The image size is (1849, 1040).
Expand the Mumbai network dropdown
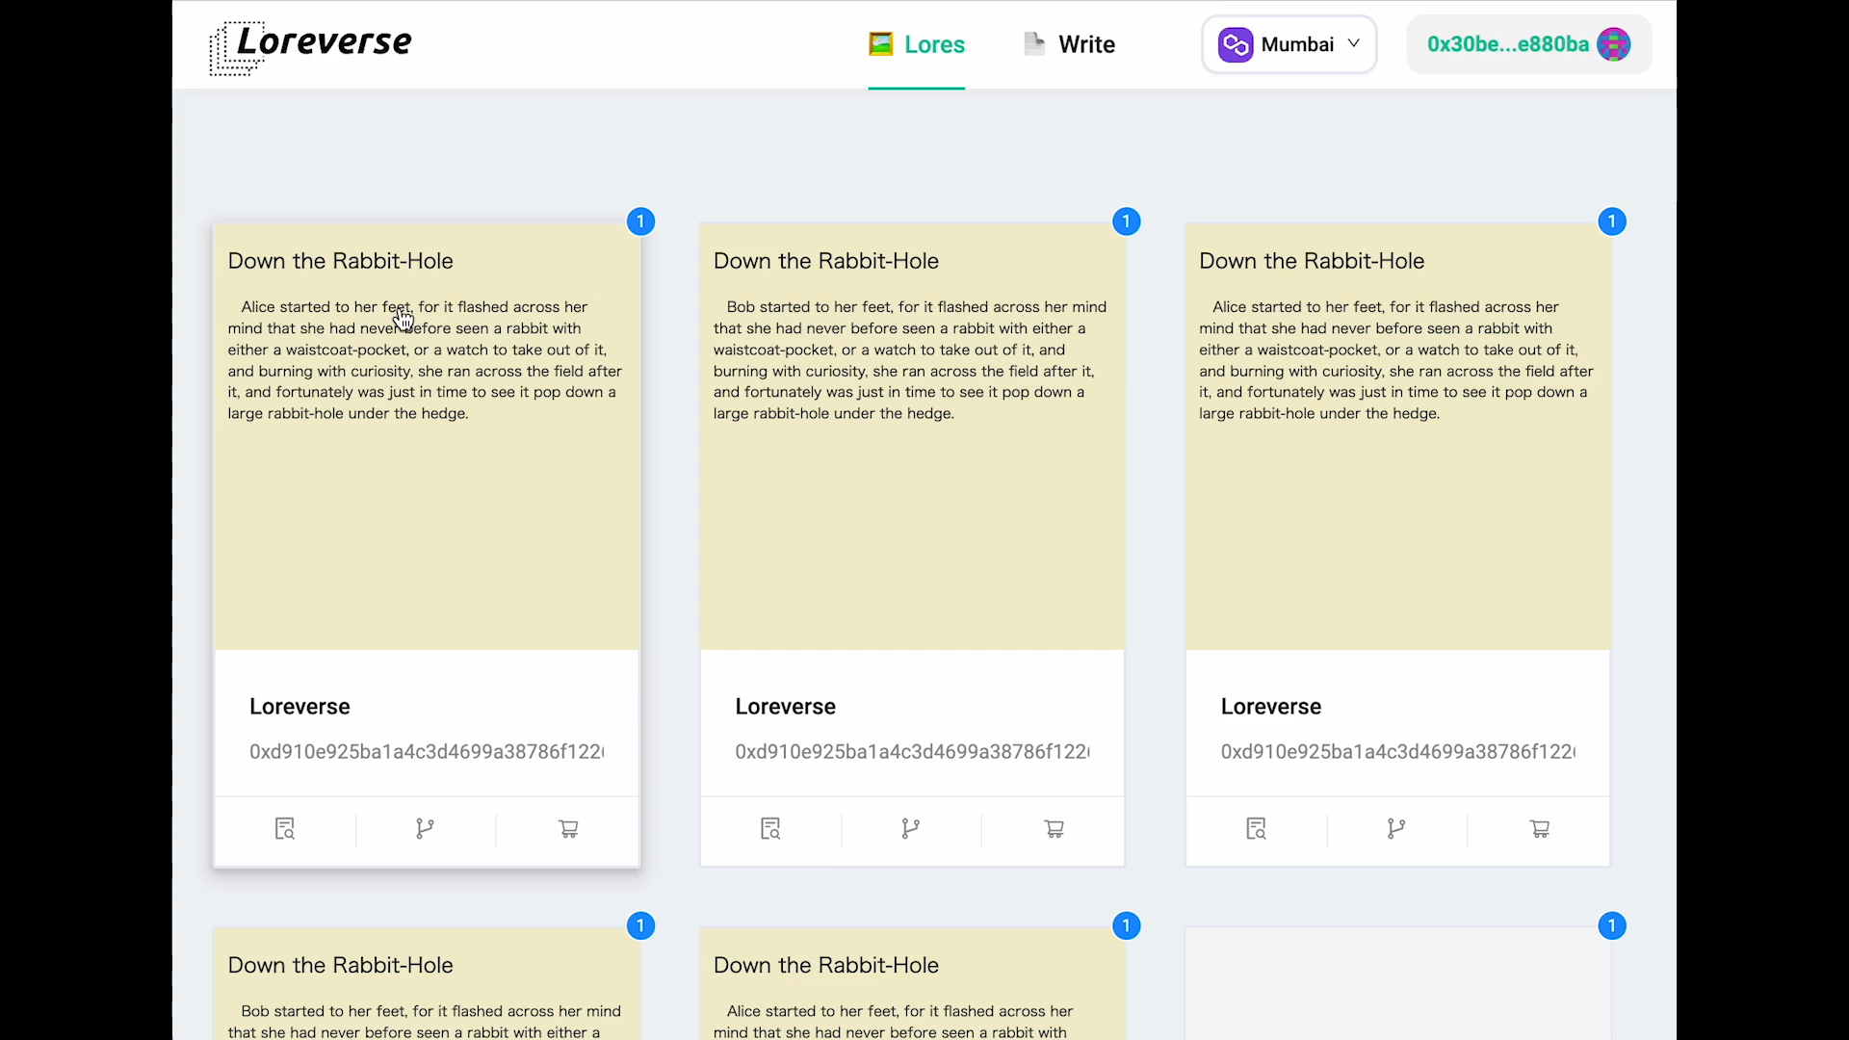pos(1289,44)
